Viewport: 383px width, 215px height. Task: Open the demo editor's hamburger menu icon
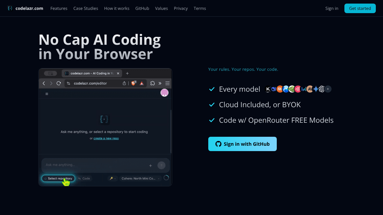(47, 94)
